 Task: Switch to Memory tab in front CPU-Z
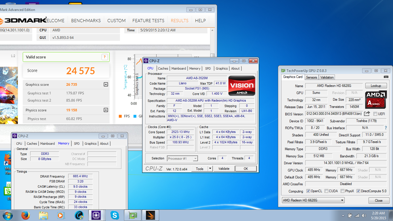195,68
